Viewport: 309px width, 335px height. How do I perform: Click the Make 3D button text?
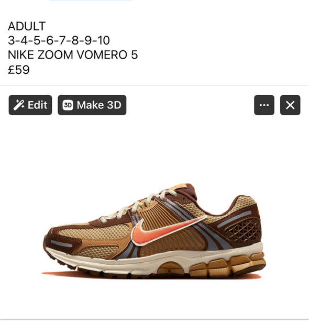click(x=99, y=105)
